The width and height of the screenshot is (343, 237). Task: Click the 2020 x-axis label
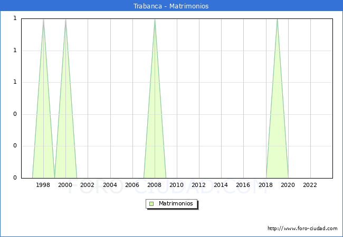(288, 185)
